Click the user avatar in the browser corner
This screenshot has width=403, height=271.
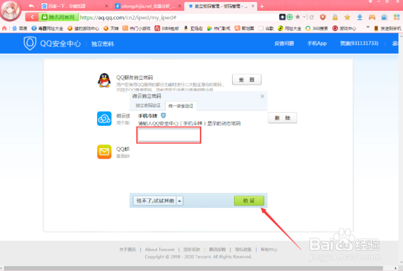10,10
